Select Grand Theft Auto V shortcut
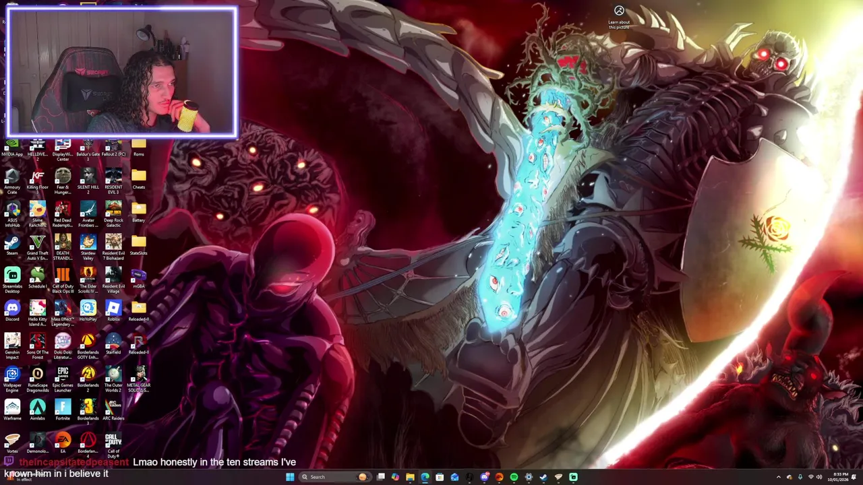 click(37, 248)
